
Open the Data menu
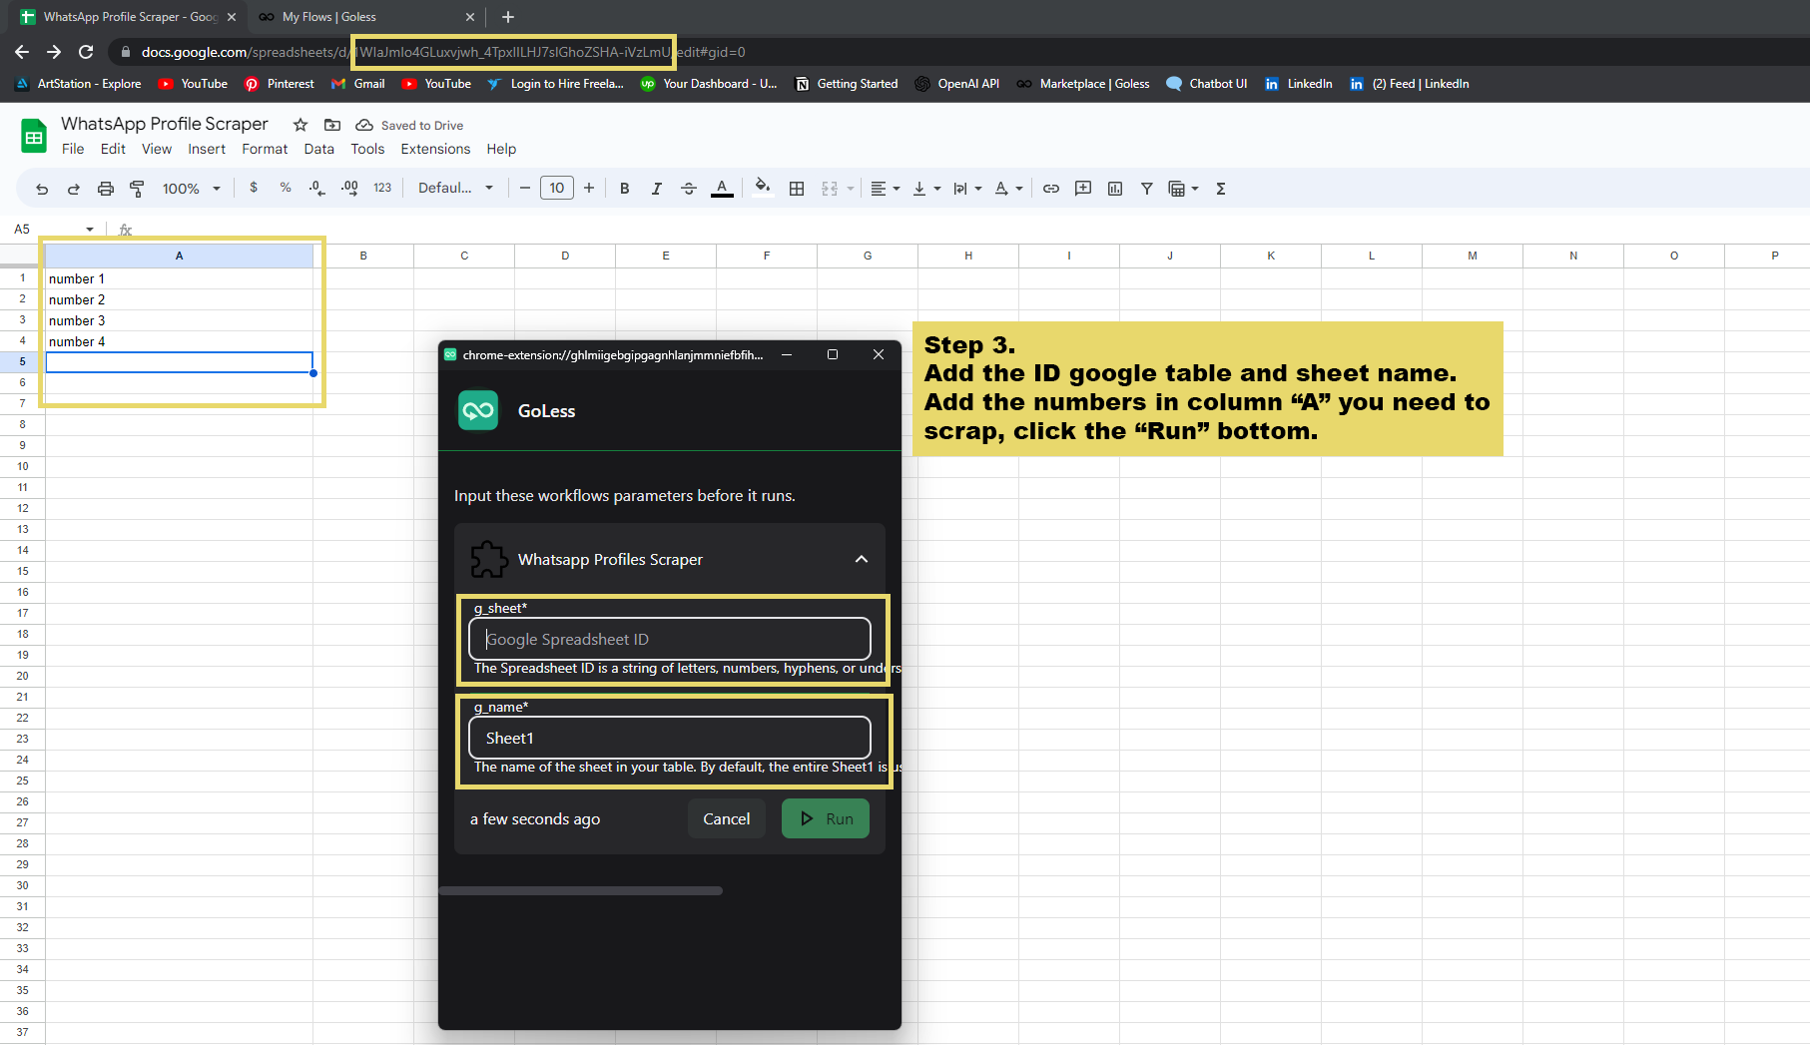[319, 149]
